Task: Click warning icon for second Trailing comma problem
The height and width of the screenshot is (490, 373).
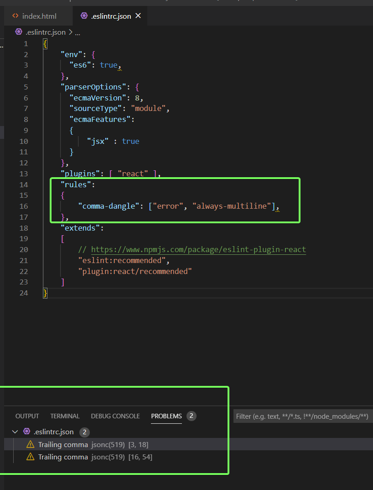Action: pos(30,457)
